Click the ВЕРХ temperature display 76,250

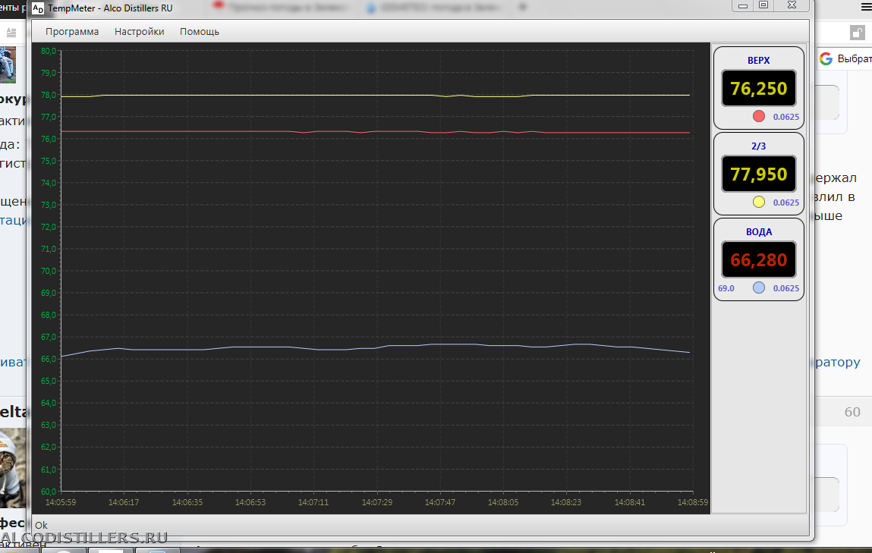[759, 88]
